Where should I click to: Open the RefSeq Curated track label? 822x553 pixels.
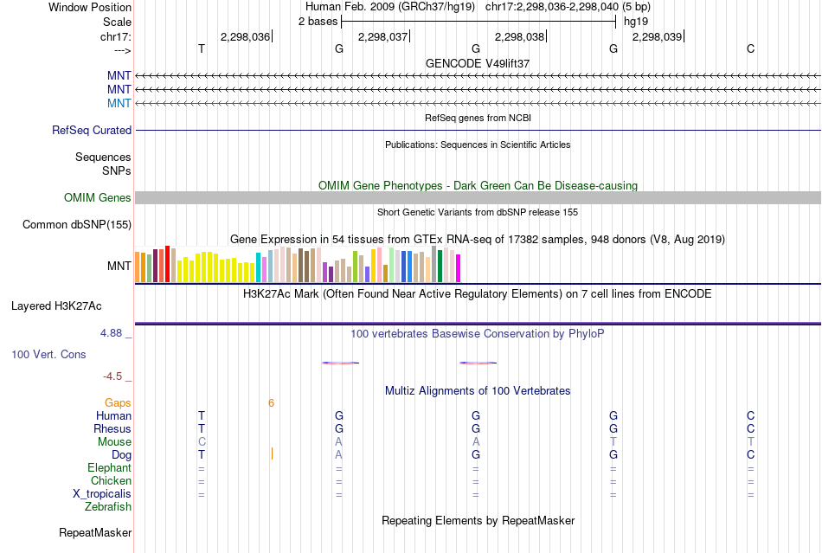coord(92,130)
